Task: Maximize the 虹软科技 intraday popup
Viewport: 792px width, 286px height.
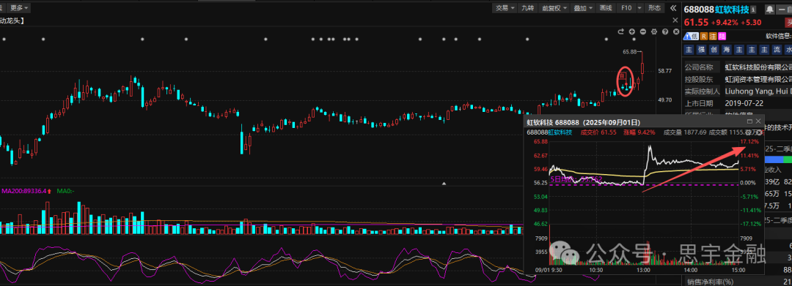Action: tap(749, 121)
